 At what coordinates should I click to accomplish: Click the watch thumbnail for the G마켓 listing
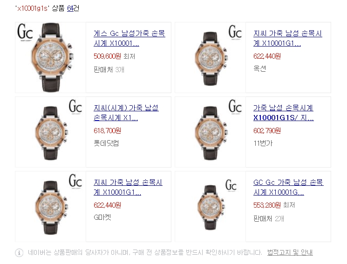pos(51,206)
